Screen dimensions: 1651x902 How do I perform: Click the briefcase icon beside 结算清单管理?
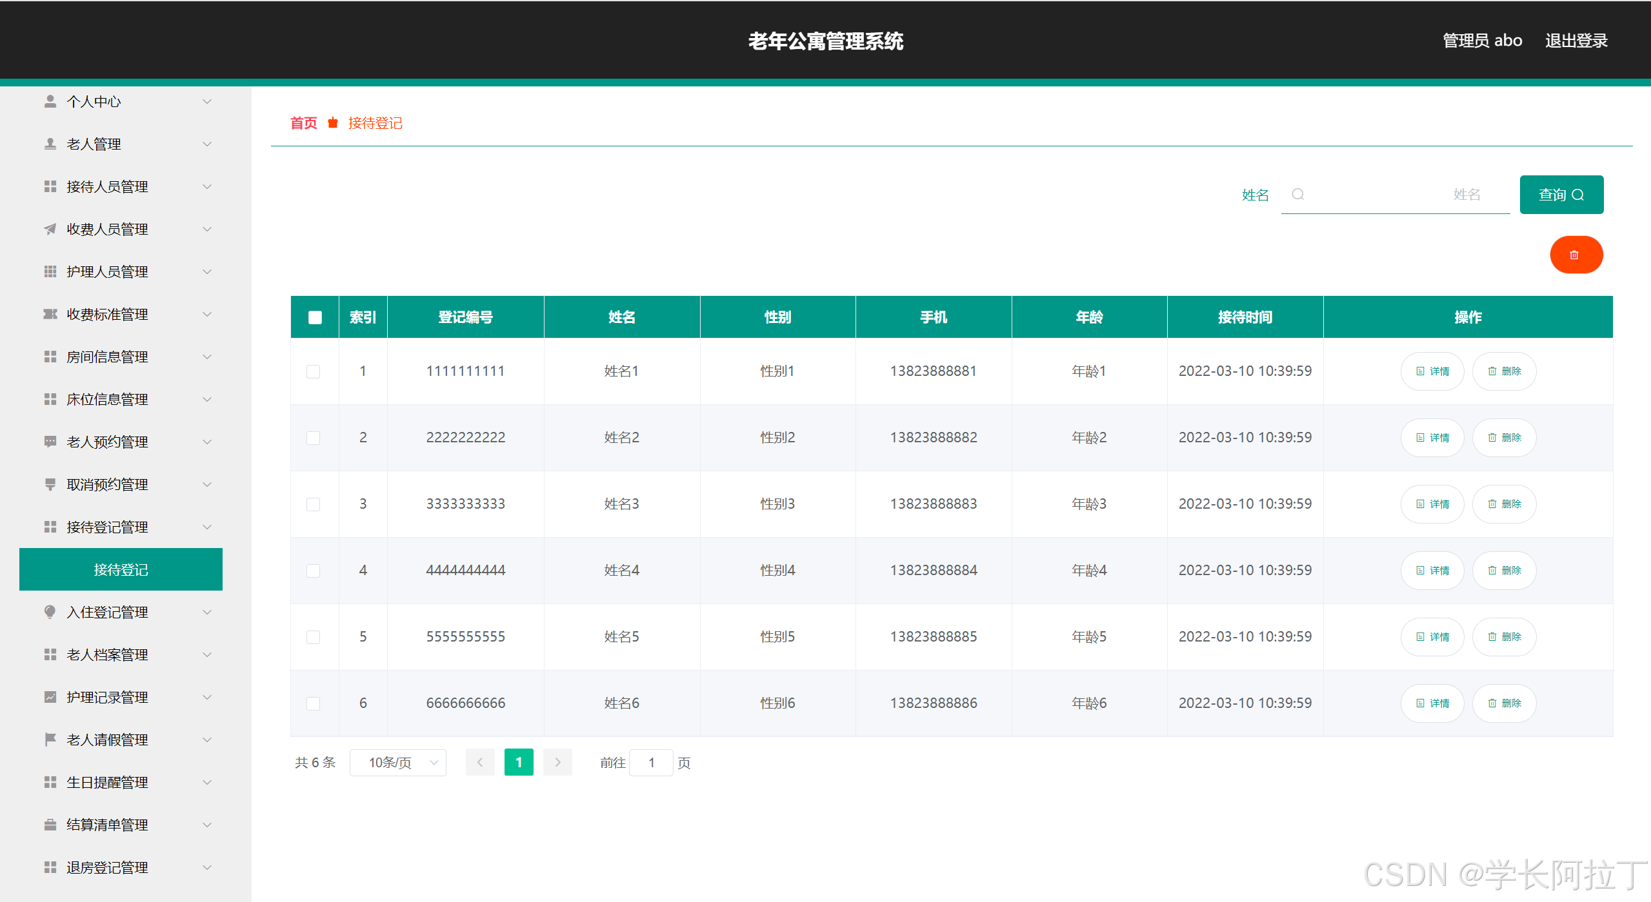tap(50, 825)
